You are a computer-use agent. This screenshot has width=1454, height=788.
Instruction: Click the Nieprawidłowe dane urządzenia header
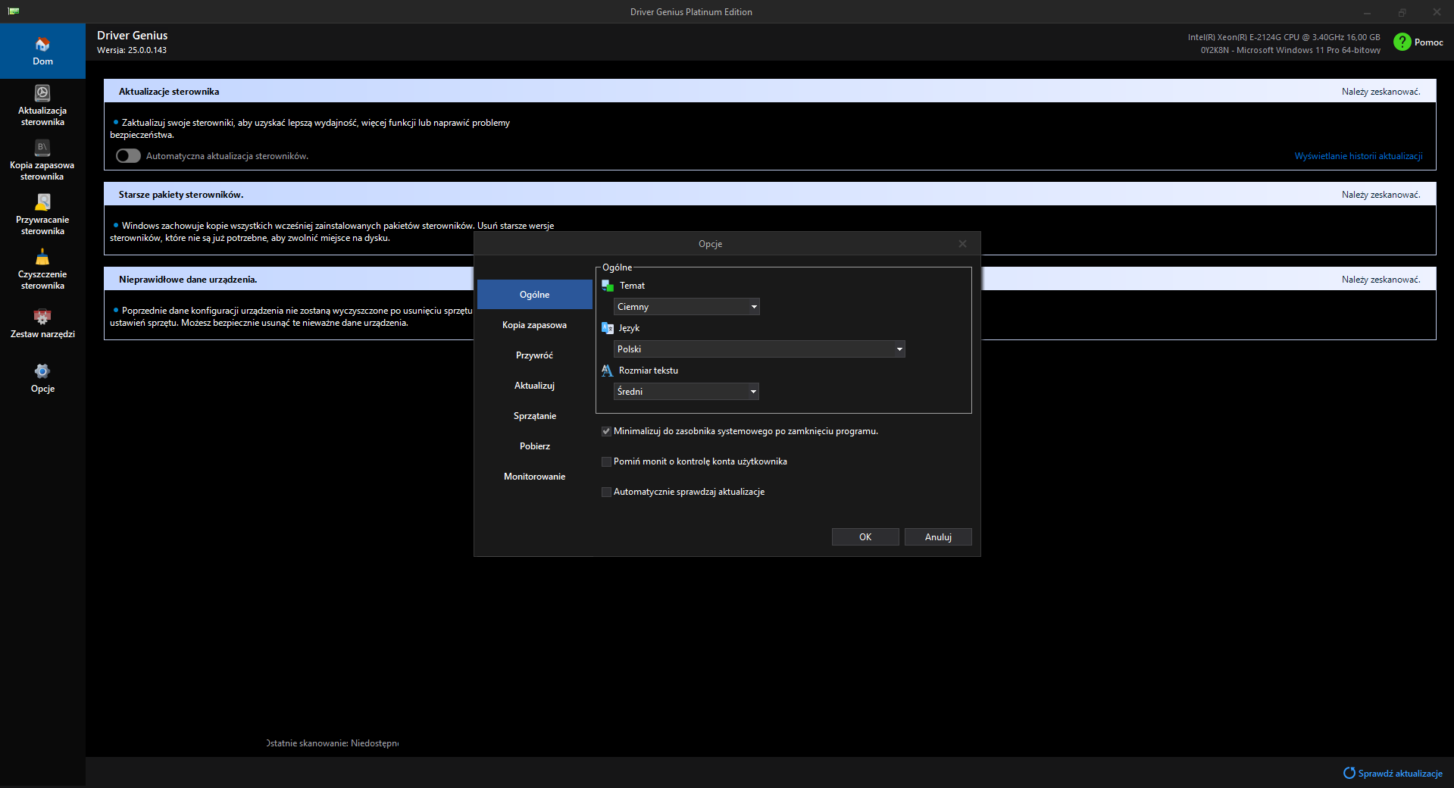pos(188,280)
